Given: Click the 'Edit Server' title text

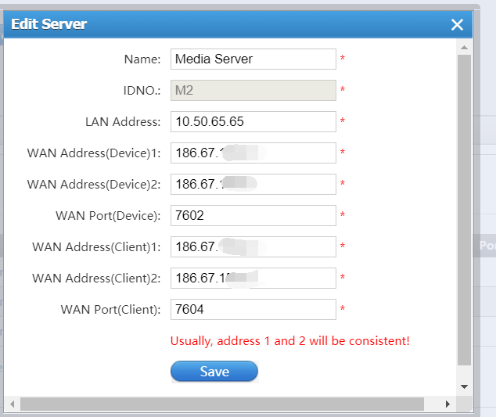Looking at the screenshot, I should point(49,24).
